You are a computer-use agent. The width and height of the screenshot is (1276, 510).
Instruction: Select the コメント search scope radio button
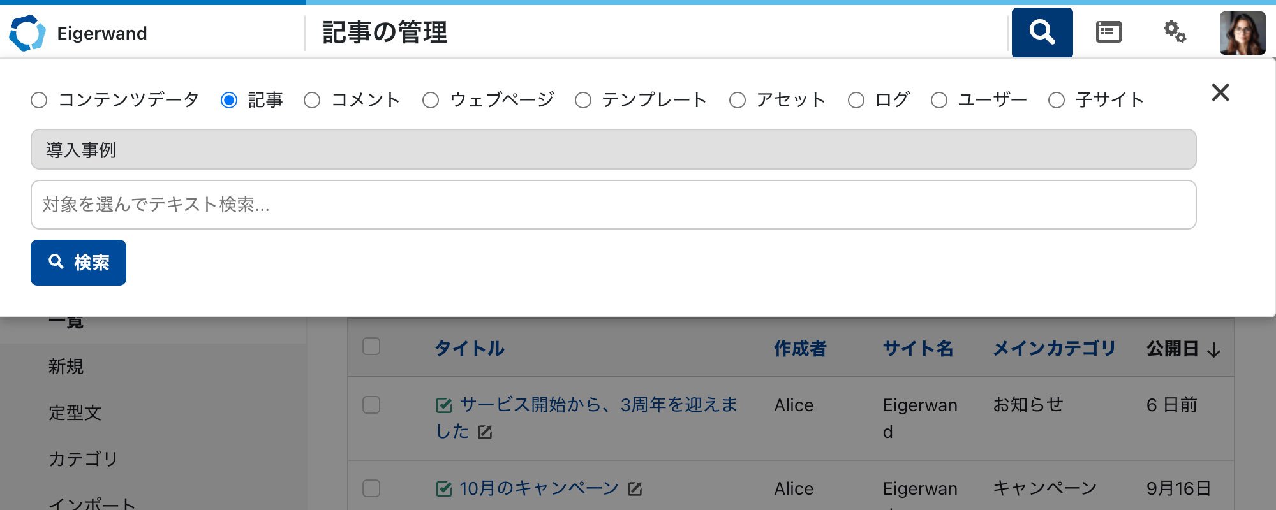(x=313, y=99)
